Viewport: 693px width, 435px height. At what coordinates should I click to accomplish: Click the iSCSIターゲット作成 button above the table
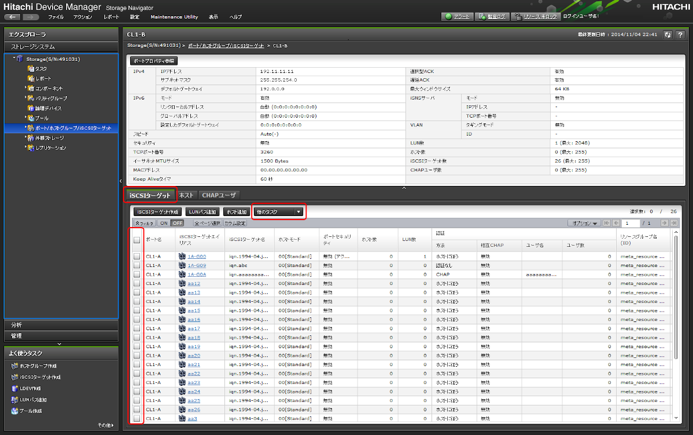[x=158, y=212]
